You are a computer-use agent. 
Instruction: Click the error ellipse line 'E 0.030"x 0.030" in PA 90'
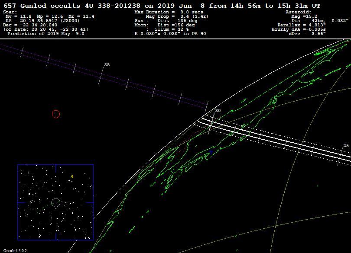[170, 34]
